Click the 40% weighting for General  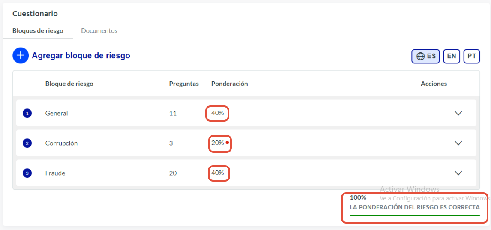click(x=217, y=113)
